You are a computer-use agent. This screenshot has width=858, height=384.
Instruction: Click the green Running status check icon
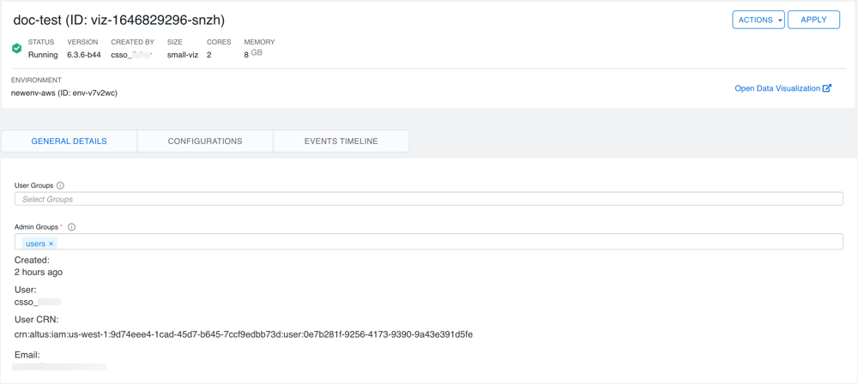[16, 49]
